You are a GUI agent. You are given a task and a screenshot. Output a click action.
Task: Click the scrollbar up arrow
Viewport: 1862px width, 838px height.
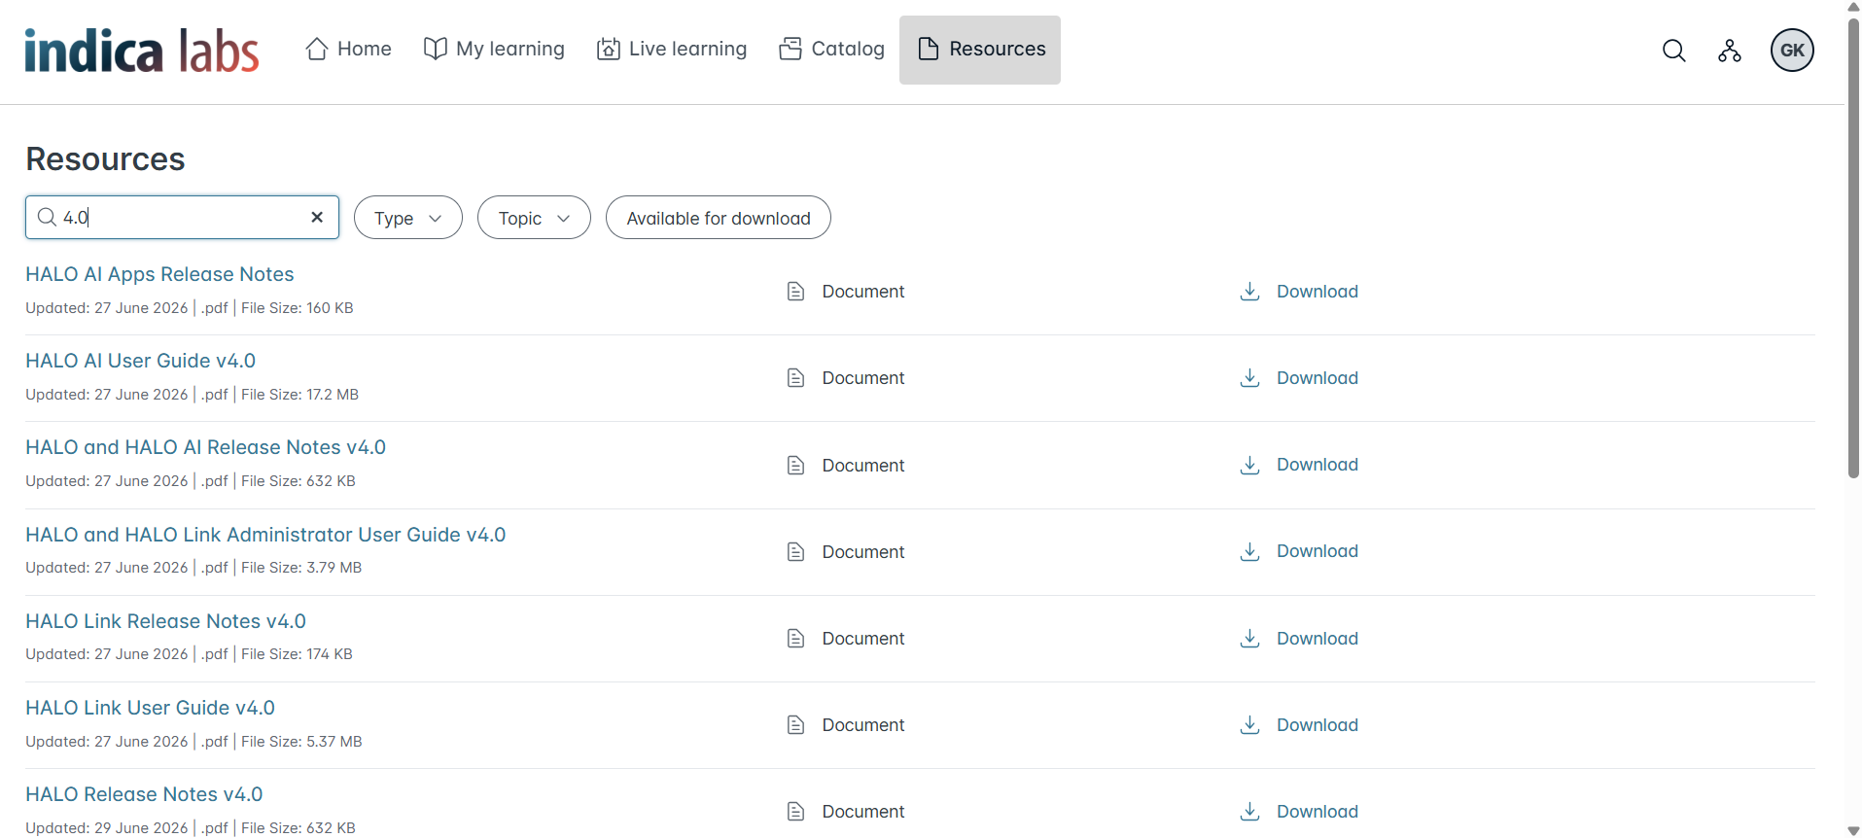(1853, 7)
